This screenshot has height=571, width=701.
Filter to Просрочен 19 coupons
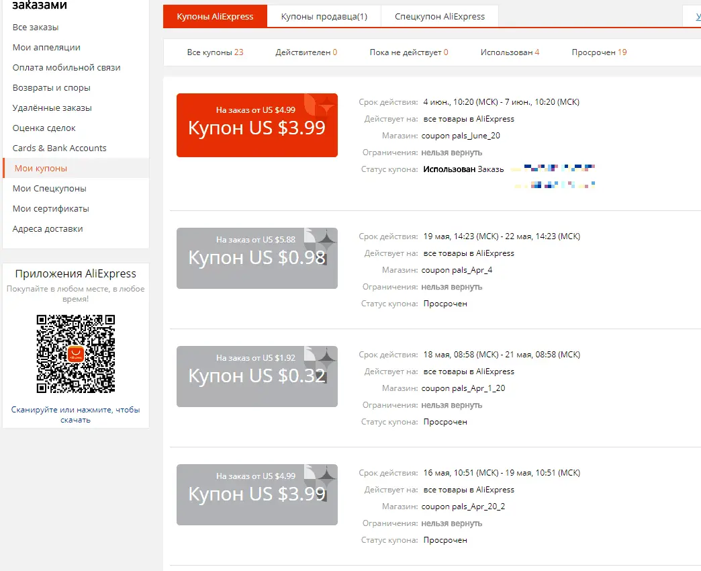coord(599,52)
